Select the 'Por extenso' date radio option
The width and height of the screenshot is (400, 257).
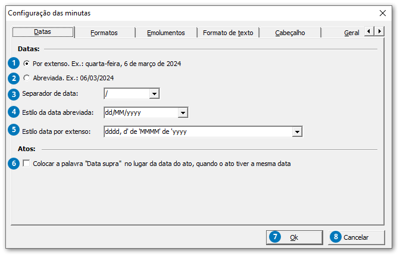(x=26, y=63)
